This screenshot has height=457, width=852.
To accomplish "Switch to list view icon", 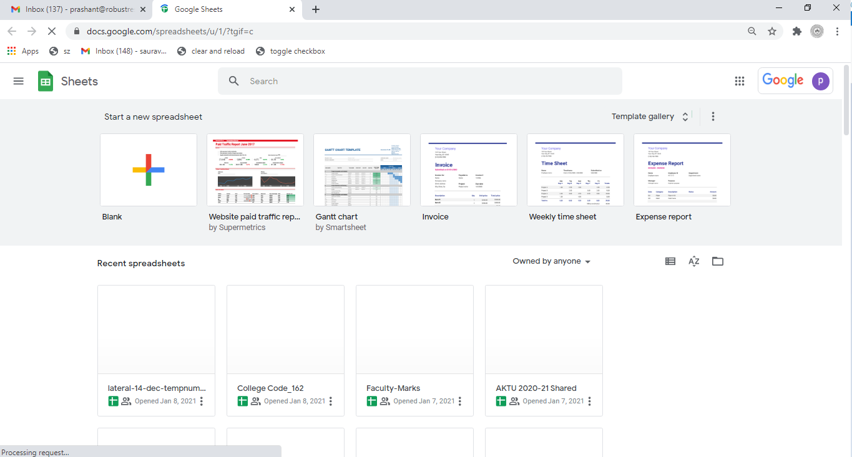I will coord(670,262).
